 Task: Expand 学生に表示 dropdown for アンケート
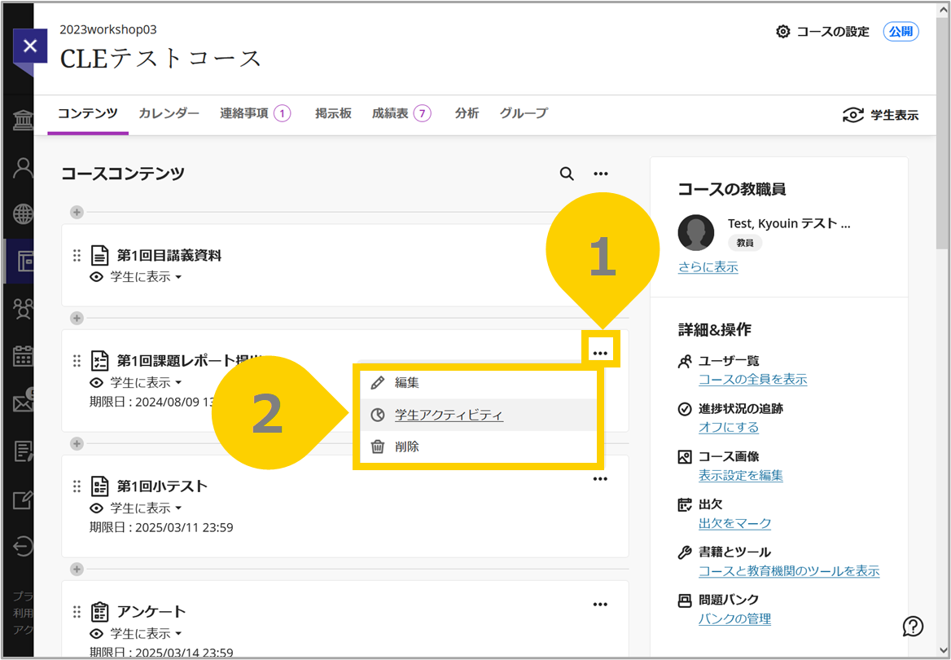[x=147, y=633]
